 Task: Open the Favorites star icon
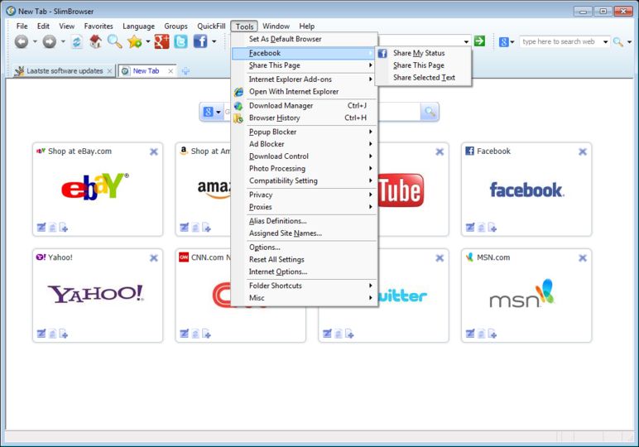[x=134, y=41]
